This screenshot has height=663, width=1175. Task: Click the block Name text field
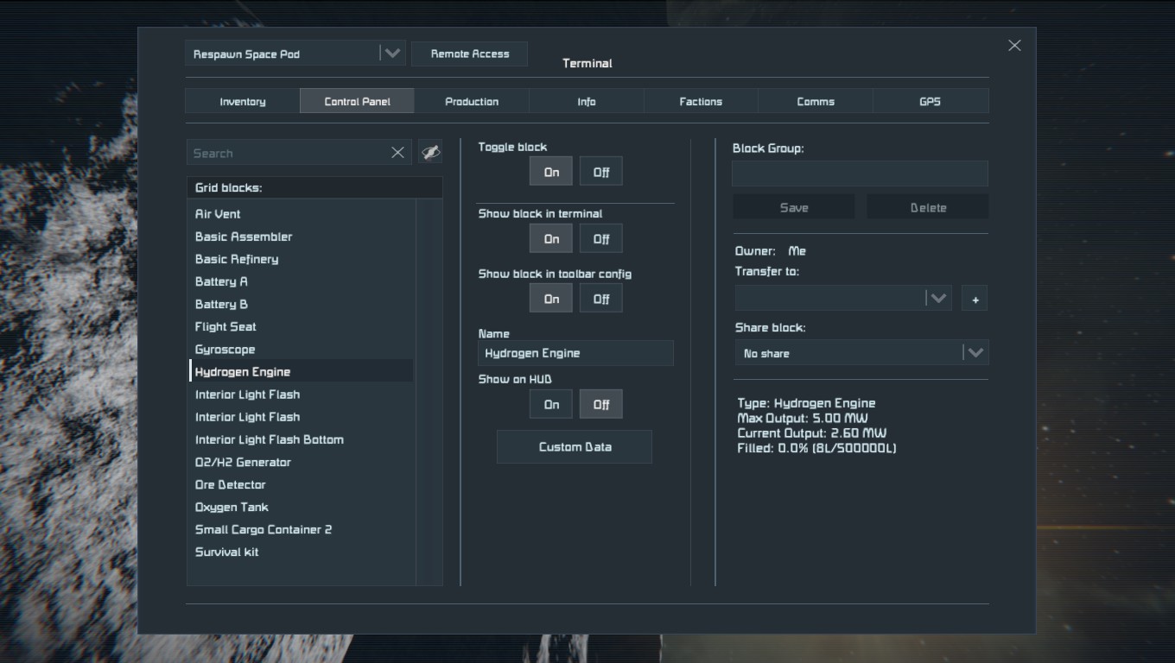tap(575, 353)
